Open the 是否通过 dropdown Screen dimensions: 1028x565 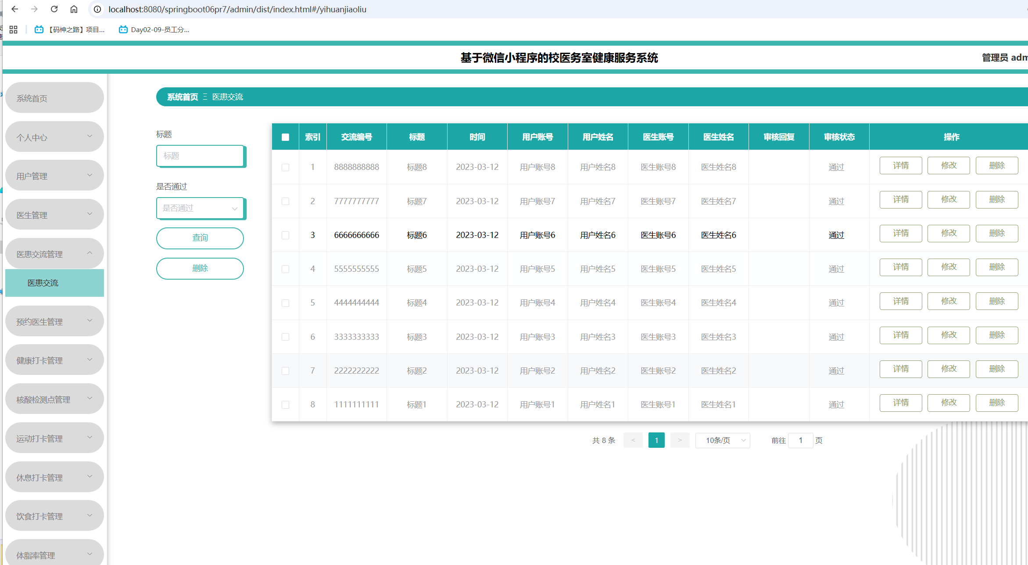pos(200,208)
